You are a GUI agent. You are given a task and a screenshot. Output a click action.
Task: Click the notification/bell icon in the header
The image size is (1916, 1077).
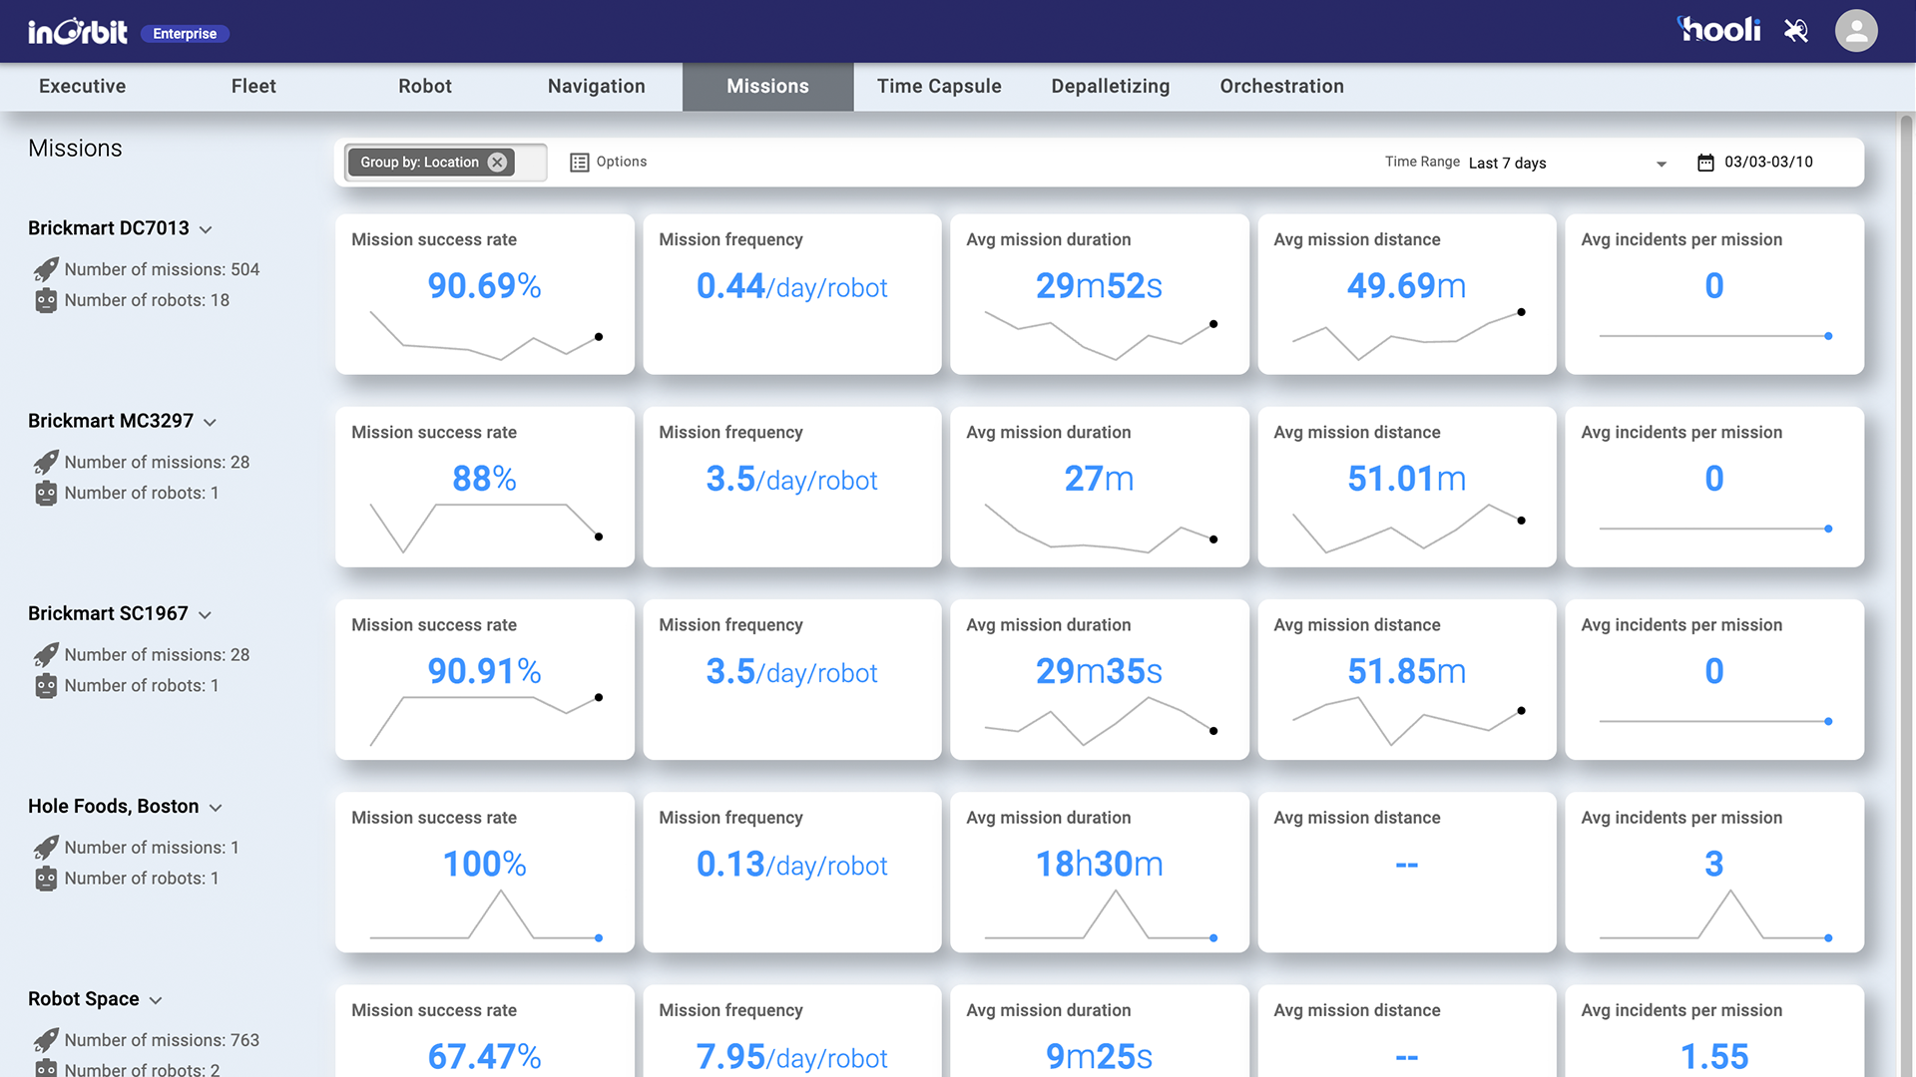point(1796,30)
